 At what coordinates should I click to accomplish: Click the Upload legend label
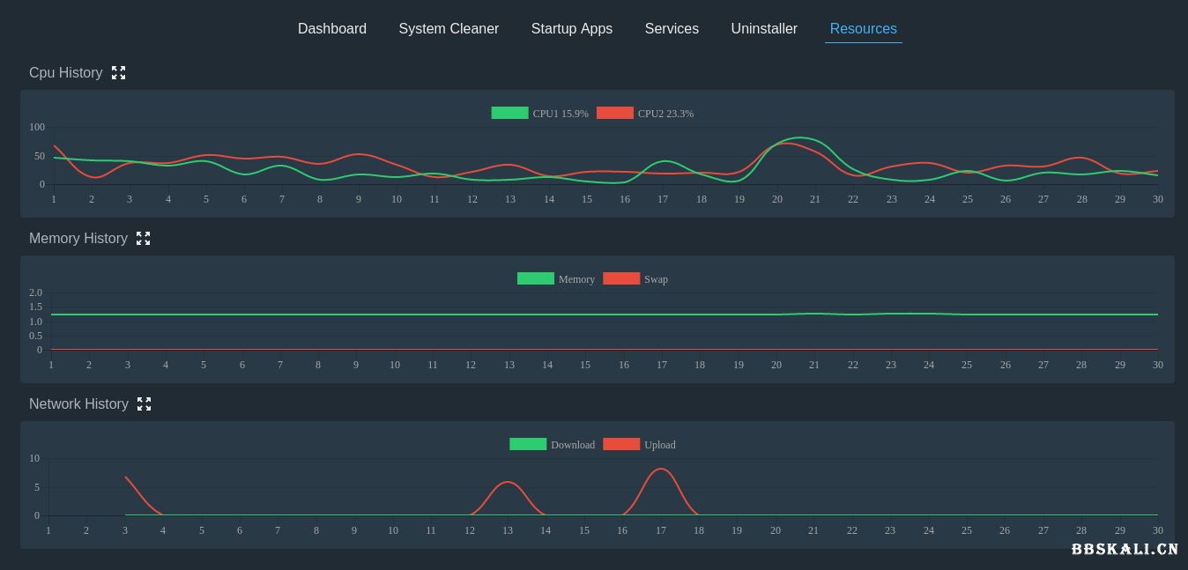(660, 445)
